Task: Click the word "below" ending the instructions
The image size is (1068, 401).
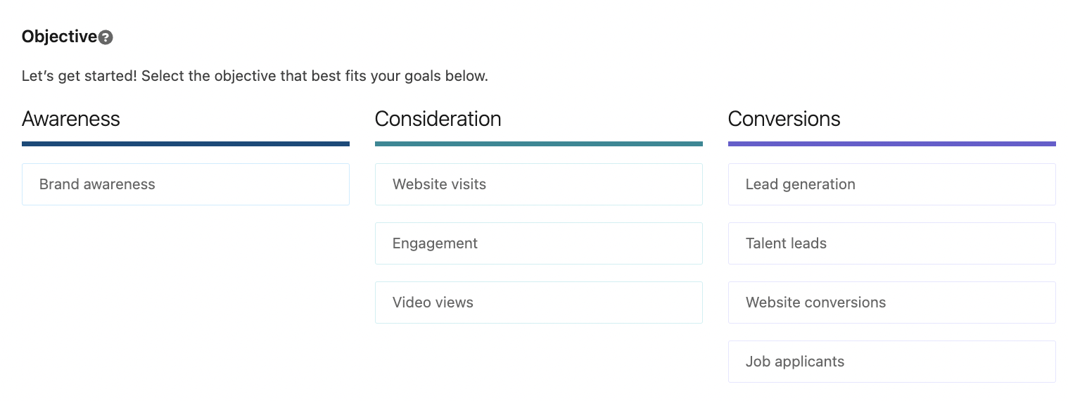Action: click(466, 76)
